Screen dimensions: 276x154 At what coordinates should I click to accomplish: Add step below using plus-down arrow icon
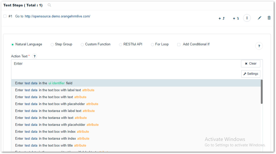[236, 18]
